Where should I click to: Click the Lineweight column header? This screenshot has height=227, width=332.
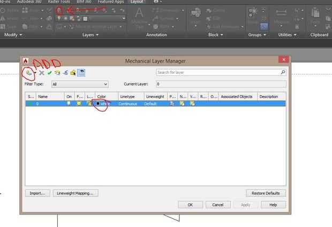coord(156,96)
